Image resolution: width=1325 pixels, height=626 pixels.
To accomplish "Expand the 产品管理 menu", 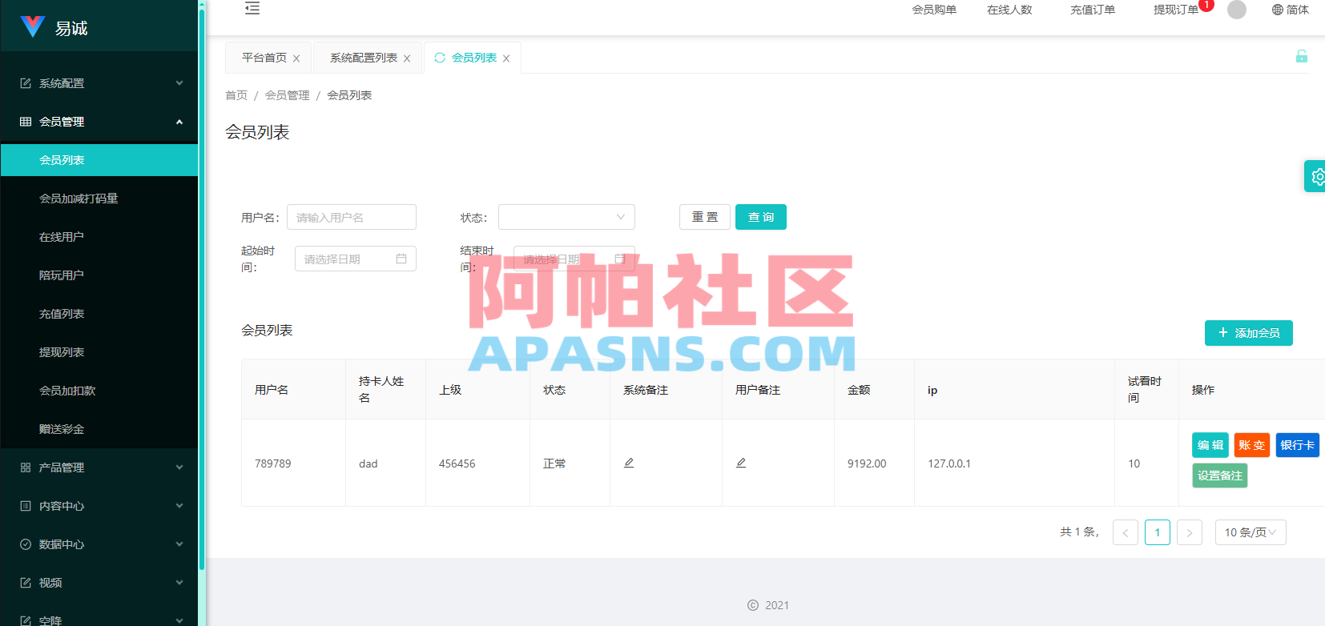I will click(99, 467).
